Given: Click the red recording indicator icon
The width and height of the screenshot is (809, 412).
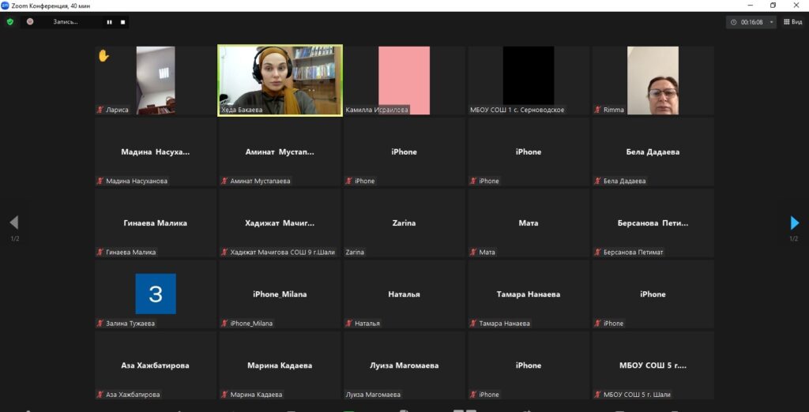Looking at the screenshot, I should 30,21.
